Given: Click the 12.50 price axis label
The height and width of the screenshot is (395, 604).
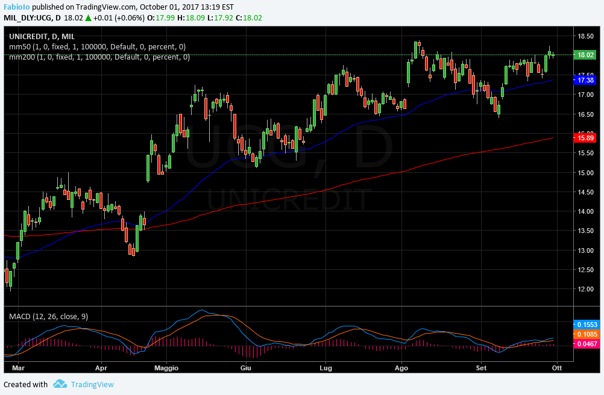Looking at the screenshot, I should pyautogui.click(x=585, y=270).
